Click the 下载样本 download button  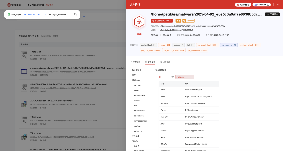272,14
